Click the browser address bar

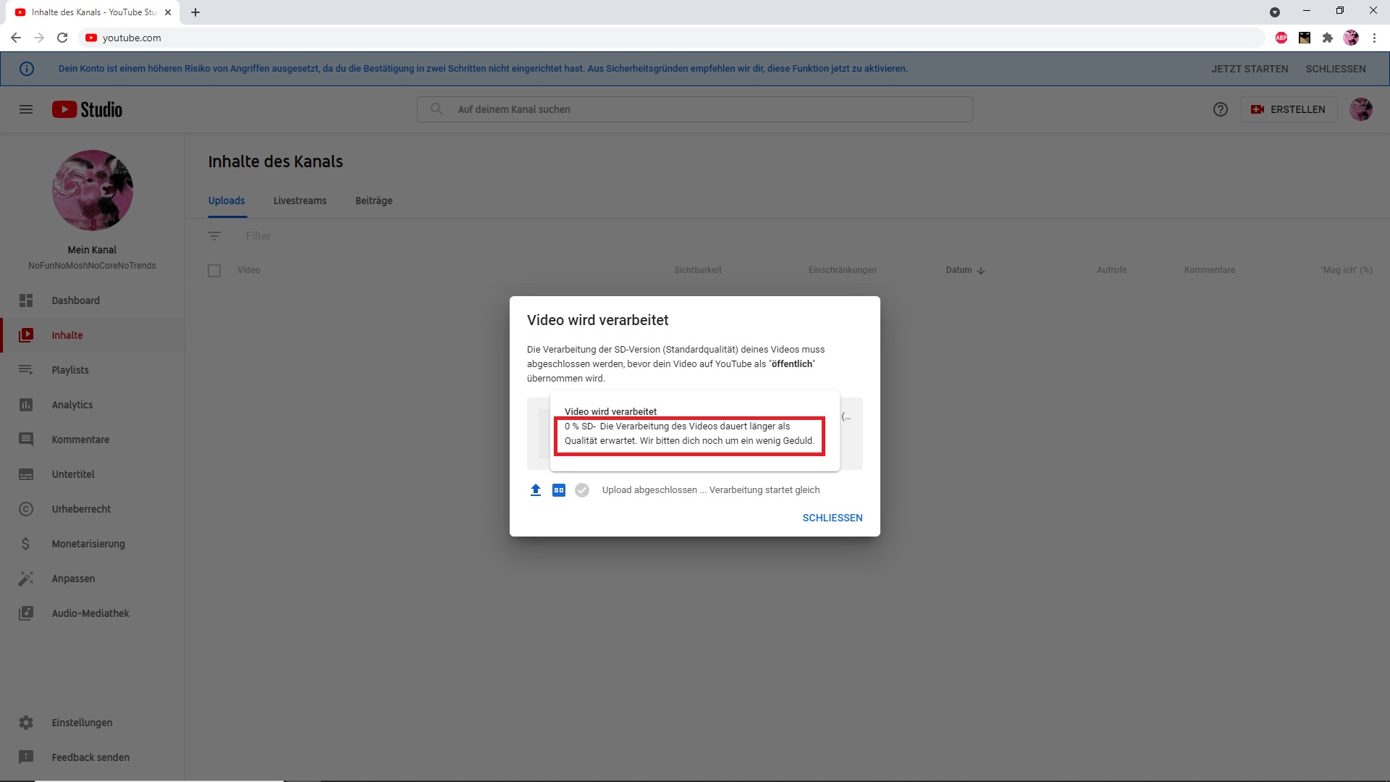click(x=673, y=38)
